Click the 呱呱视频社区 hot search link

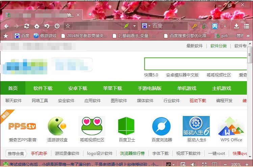[219, 75]
